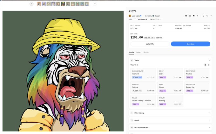This screenshot has height=134, width=216.
Task: Select the Mouth Roaring trait card
Action: tap(170, 101)
